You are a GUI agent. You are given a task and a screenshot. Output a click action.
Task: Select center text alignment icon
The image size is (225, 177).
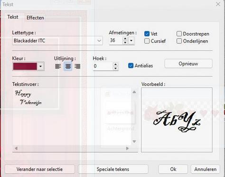tap(68, 66)
